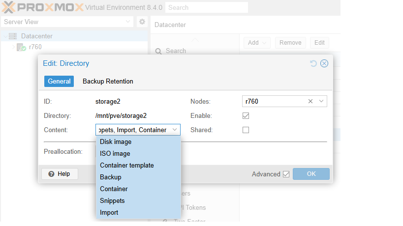403x226 pixels.
Task: Select the r760 node icon
Action: (22, 47)
